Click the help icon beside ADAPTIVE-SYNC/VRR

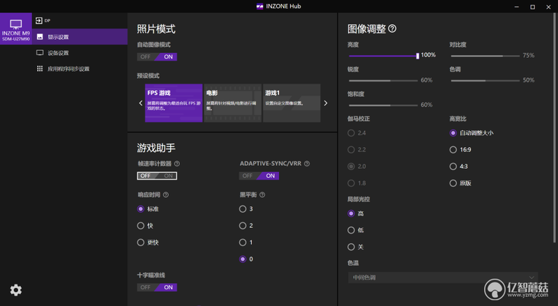(x=307, y=164)
